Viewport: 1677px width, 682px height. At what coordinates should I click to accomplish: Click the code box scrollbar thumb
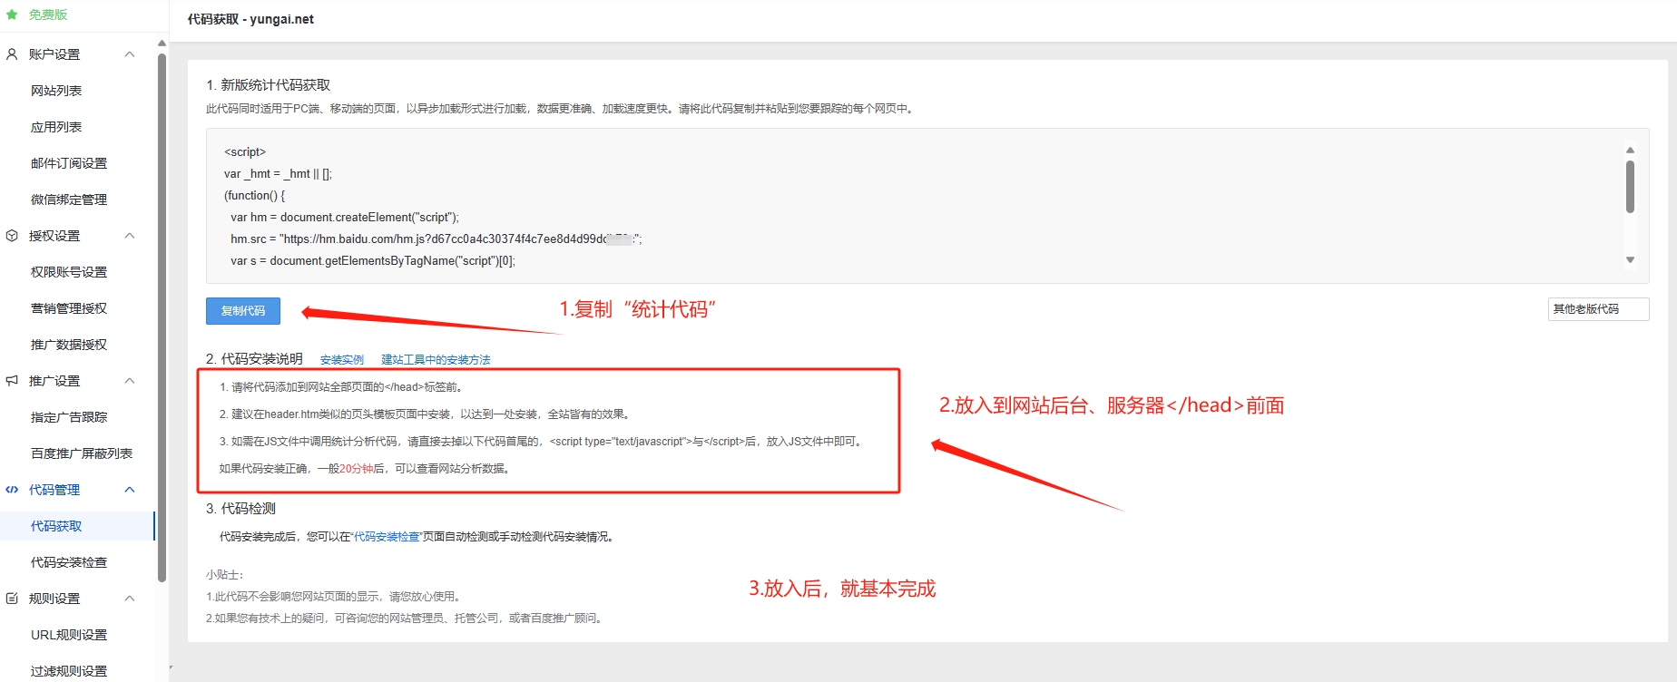[1630, 187]
